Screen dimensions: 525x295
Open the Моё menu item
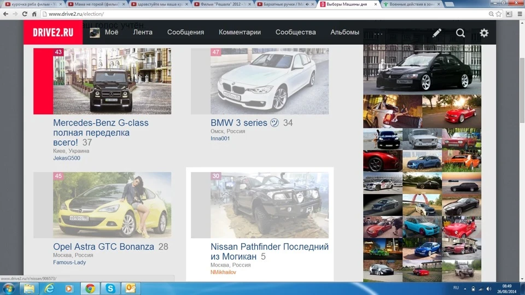pos(112,32)
